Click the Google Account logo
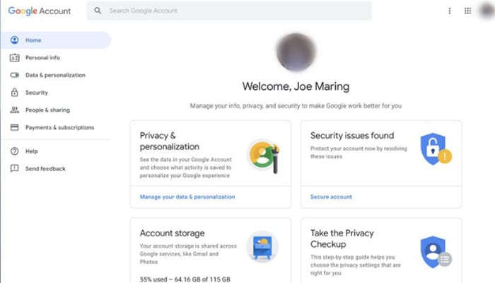The image size is (495, 283). (40, 11)
